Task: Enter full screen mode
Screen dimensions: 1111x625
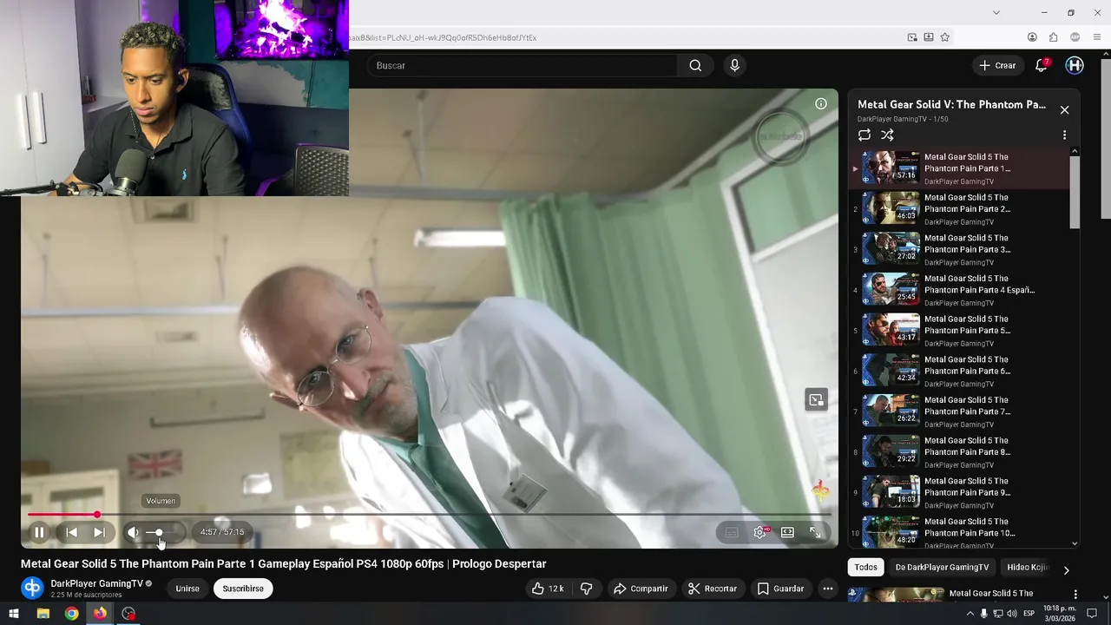Action: point(815,532)
